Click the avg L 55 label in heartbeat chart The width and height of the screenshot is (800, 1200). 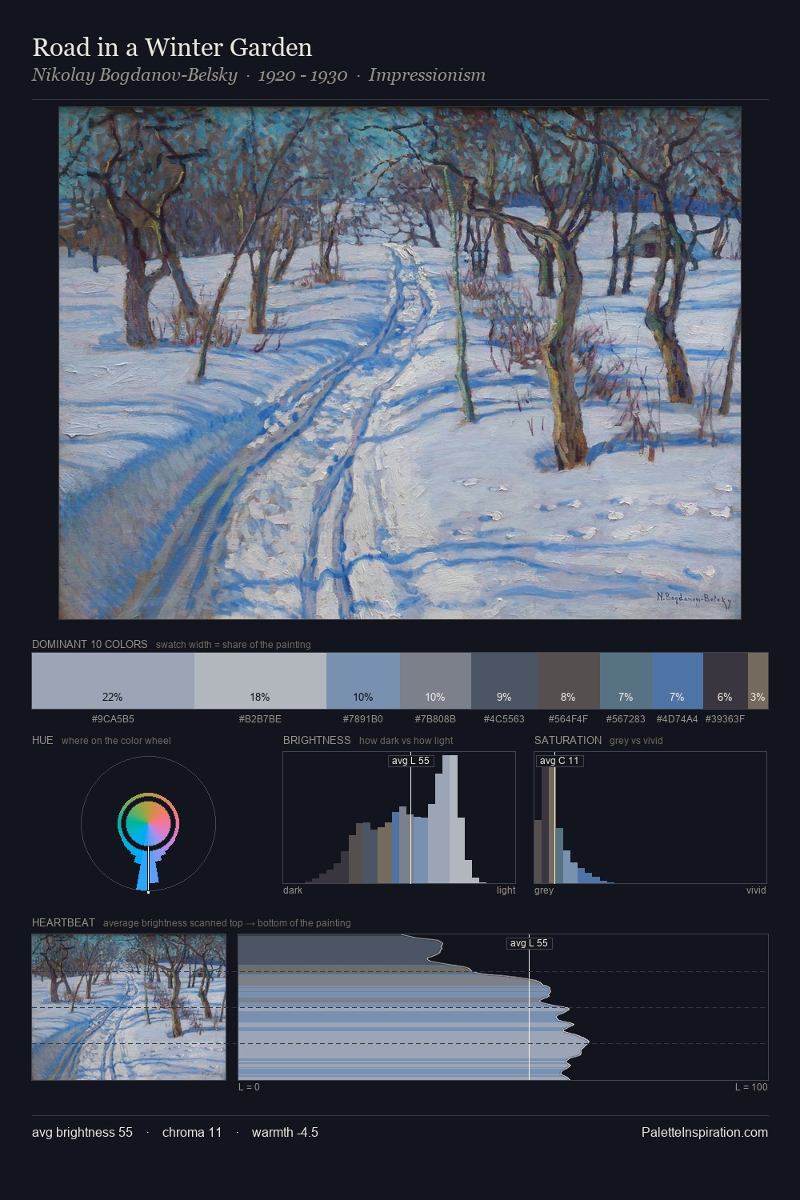529,943
